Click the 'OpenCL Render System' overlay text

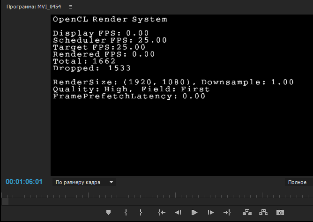[110, 20]
